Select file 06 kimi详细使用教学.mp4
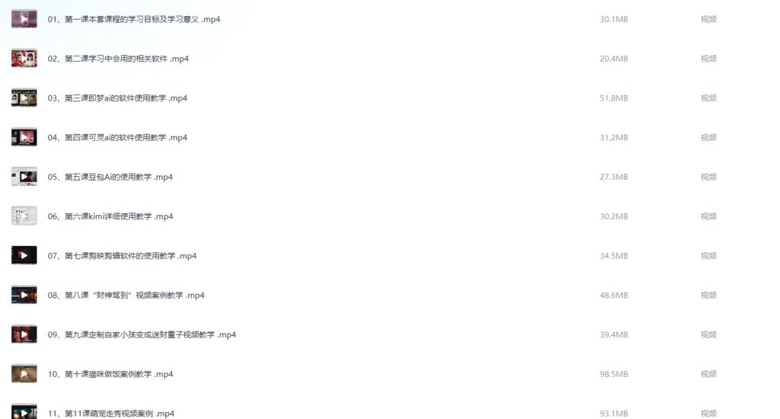This screenshot has width=780, height=419. point(110,216)
